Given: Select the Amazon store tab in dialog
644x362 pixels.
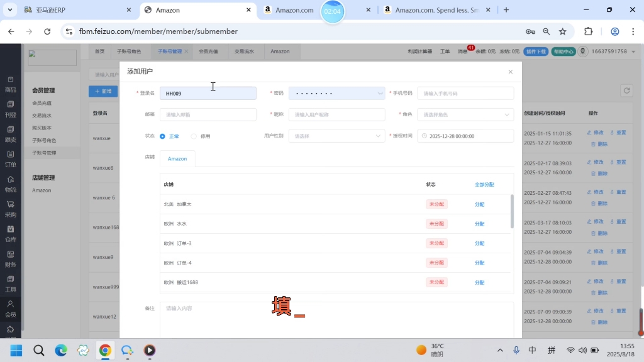Looking at the screenshot, I should [x=177, y=159].
